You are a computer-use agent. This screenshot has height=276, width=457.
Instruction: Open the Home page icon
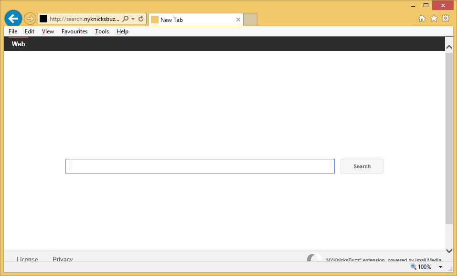coord(422,19)
